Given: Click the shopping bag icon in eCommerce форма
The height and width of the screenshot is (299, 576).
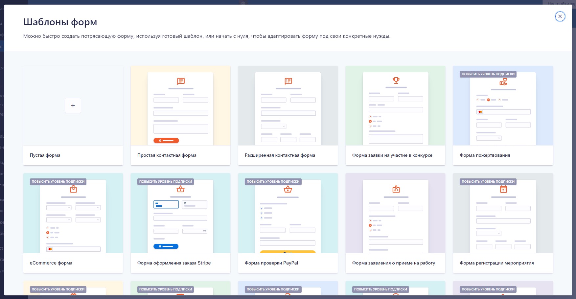Looking at the screenshot, I should (74, 189).
